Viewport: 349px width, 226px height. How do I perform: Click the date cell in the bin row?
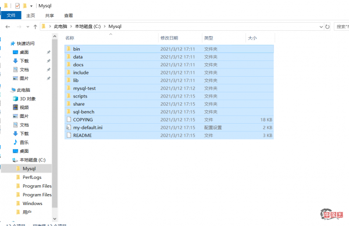177,49
